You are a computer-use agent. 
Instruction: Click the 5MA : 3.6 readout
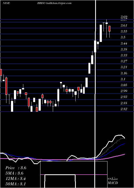pyautogui.click(x=14, y=173)
